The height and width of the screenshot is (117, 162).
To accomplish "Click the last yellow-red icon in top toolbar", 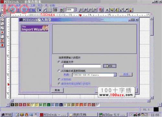I will point(131,10).
